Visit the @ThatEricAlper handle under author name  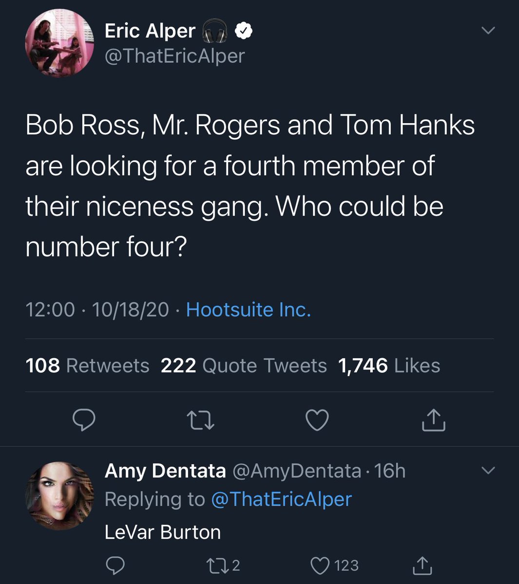(x=174, y=56)
